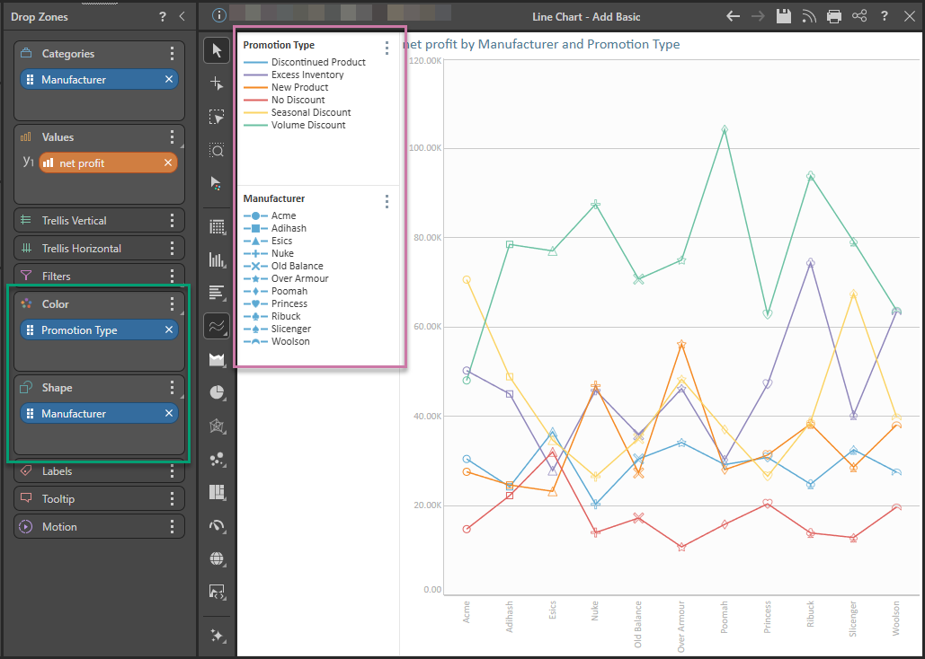The width and height of the screenshot is (925, 659).
Task: Select the Tooltip drop zone
Action: [99, 498]
